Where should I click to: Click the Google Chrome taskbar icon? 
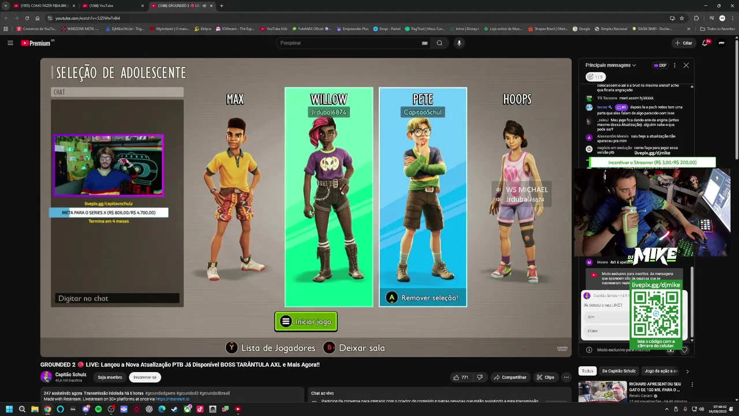point(47,409)
